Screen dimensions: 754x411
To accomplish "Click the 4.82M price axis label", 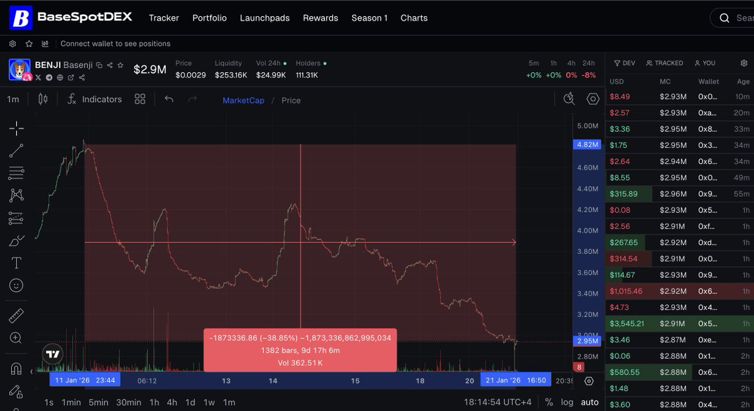I will click(x=586, y=145).
